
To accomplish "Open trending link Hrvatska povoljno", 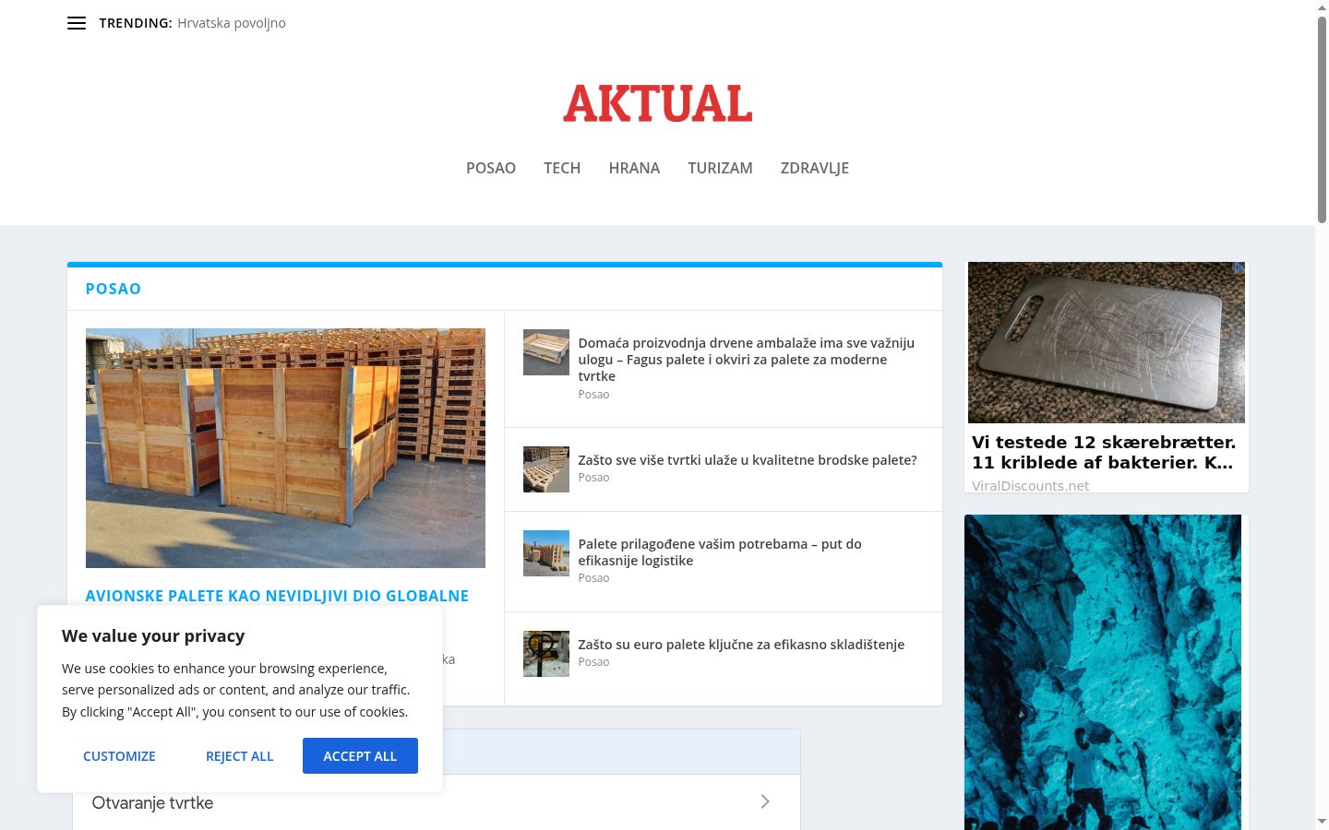I will click(232, 23).
